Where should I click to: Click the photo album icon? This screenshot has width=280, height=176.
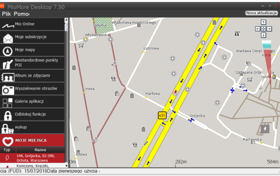point(8,77)
